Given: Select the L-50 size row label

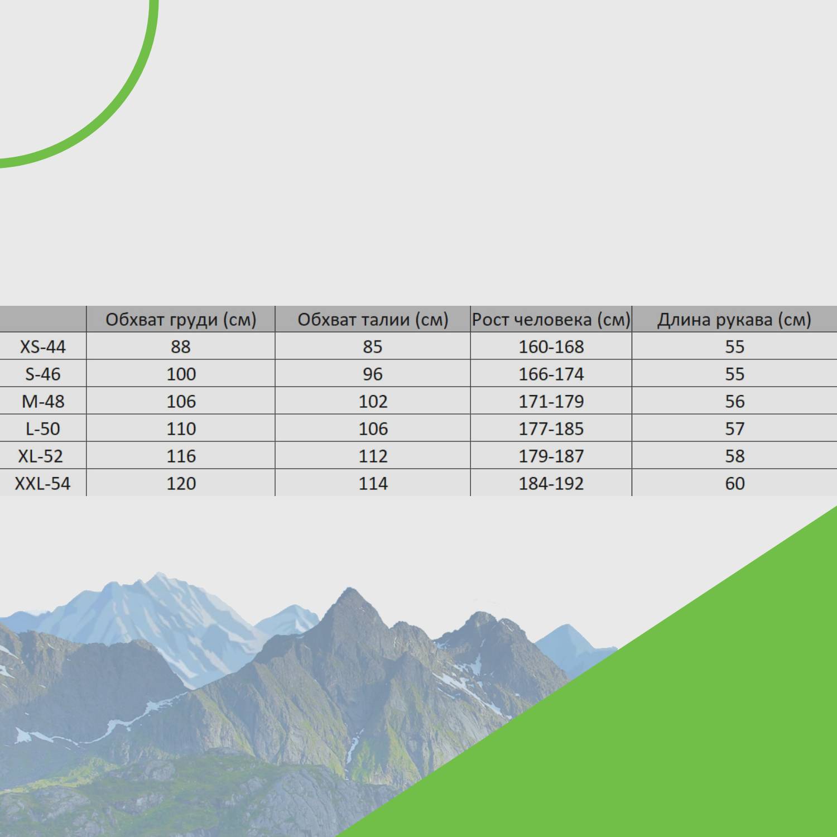Looking at the screenshot, I should (43, 429).
